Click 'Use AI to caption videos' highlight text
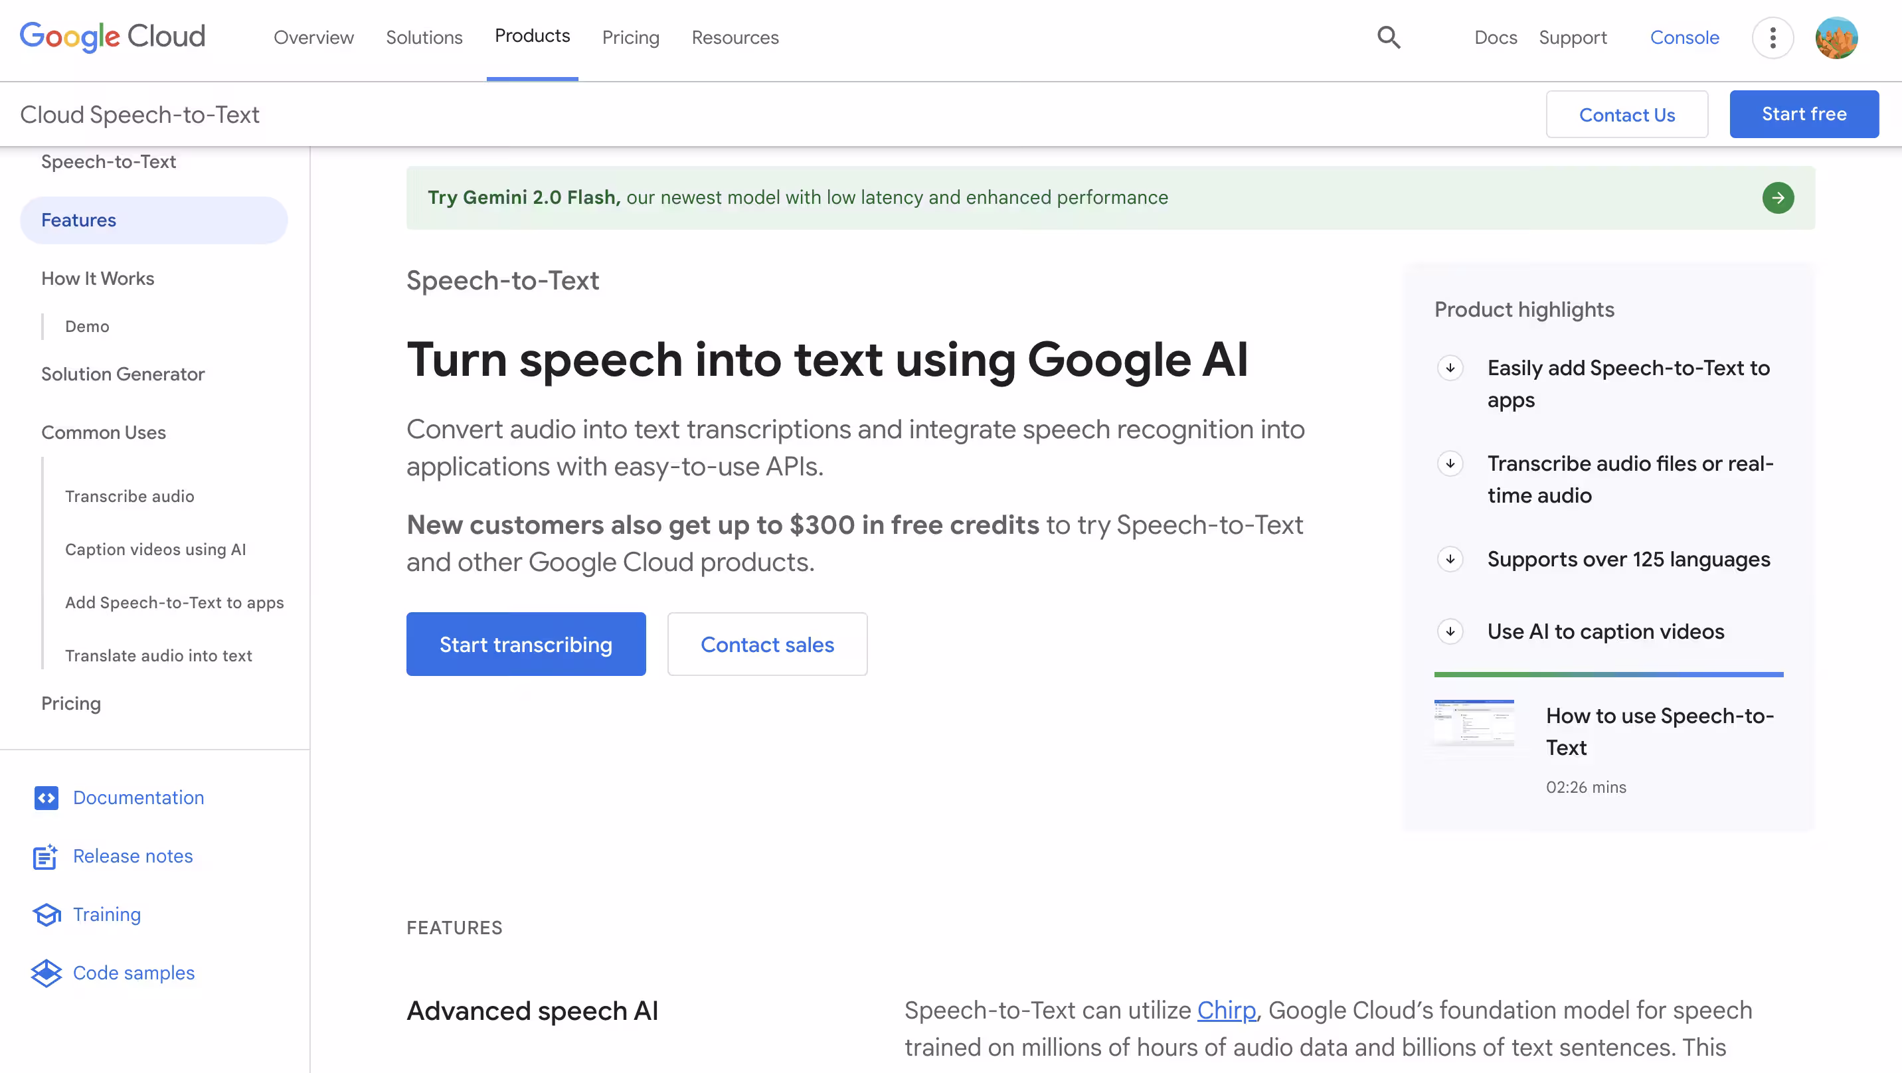The image size is (1902, 1073). pyautogui.click(x=1605, y=631)
